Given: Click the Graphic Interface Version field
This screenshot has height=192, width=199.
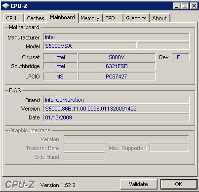Looking at the screenshot, I should click(x=126, y=139).
